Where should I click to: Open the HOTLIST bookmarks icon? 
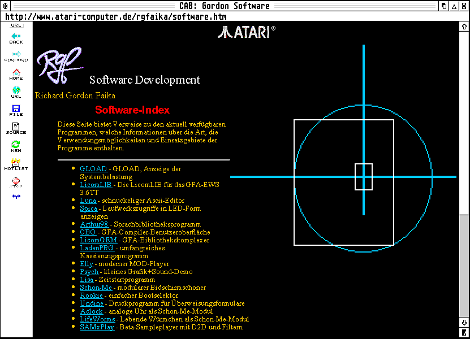[16, 164]
